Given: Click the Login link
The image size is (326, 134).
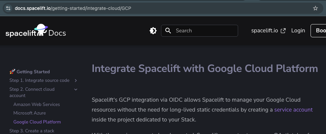Looking at the screenshot, I should 298,31.
